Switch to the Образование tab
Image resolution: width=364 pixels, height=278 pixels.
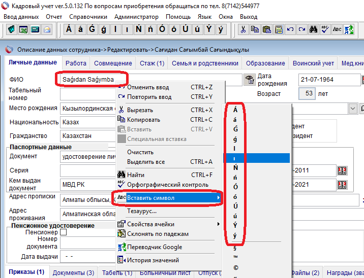pyautogui.click(x=265, y=63)
